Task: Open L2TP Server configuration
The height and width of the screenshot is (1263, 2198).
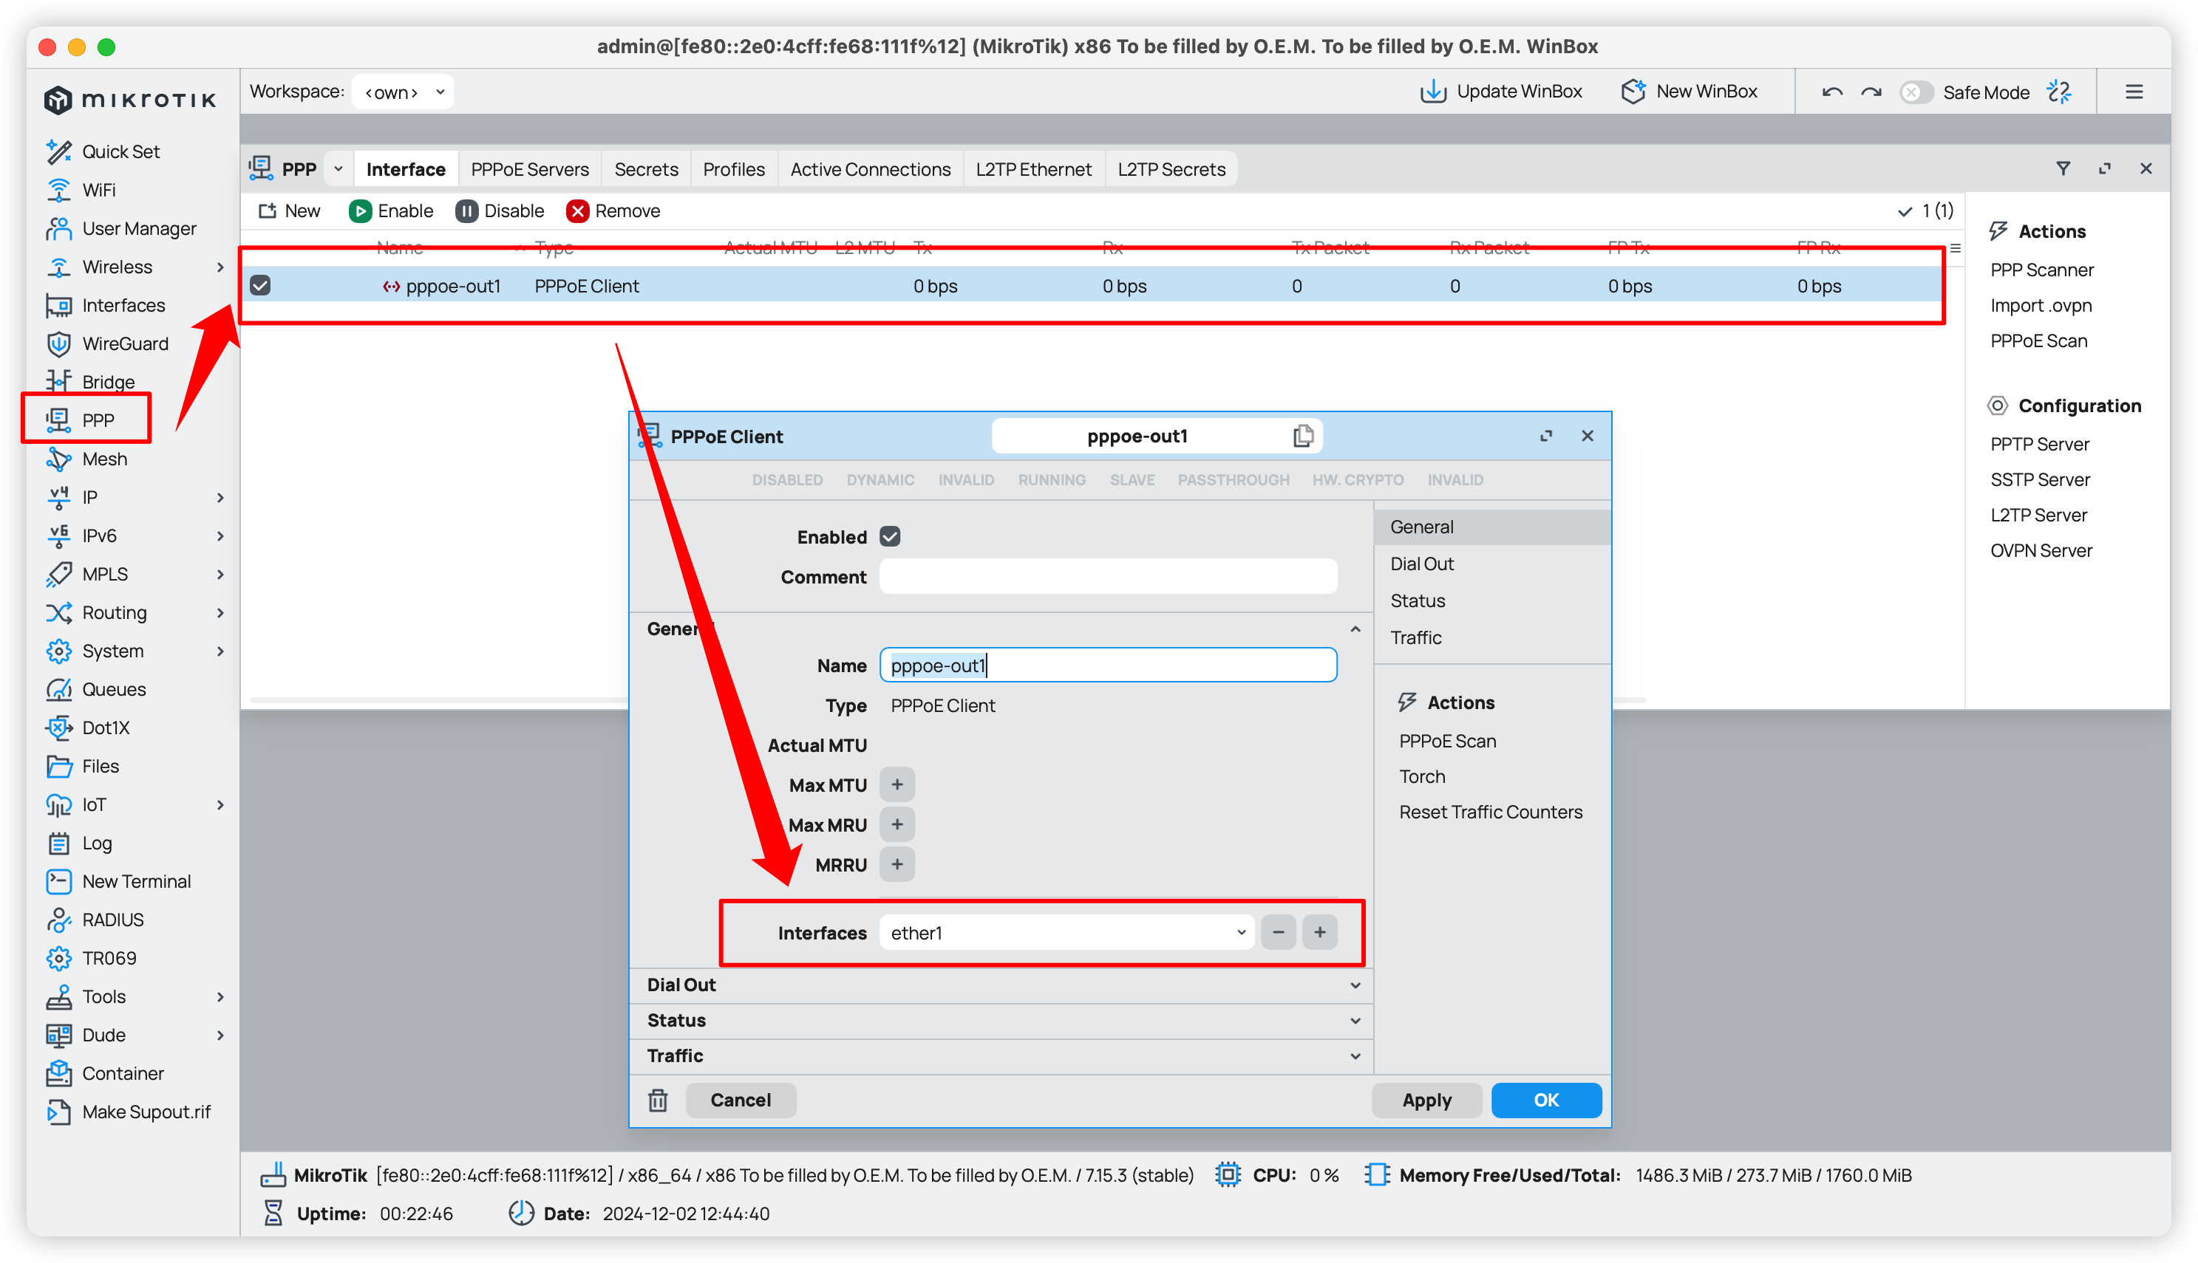Action: click(x=2038, y=516)
